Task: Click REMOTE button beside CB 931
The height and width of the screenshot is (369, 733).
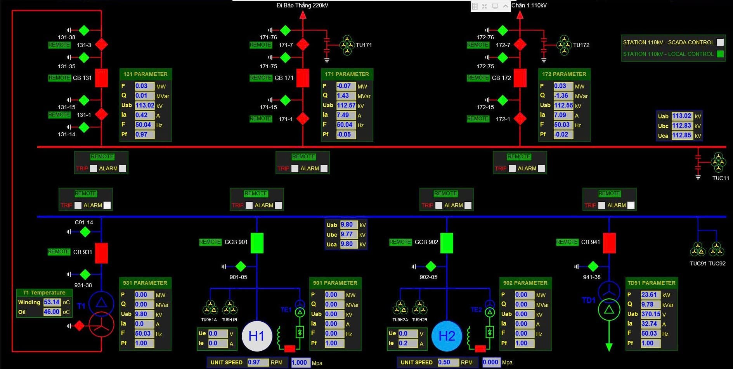Action: pyautogui.click(x=59, y=251)
